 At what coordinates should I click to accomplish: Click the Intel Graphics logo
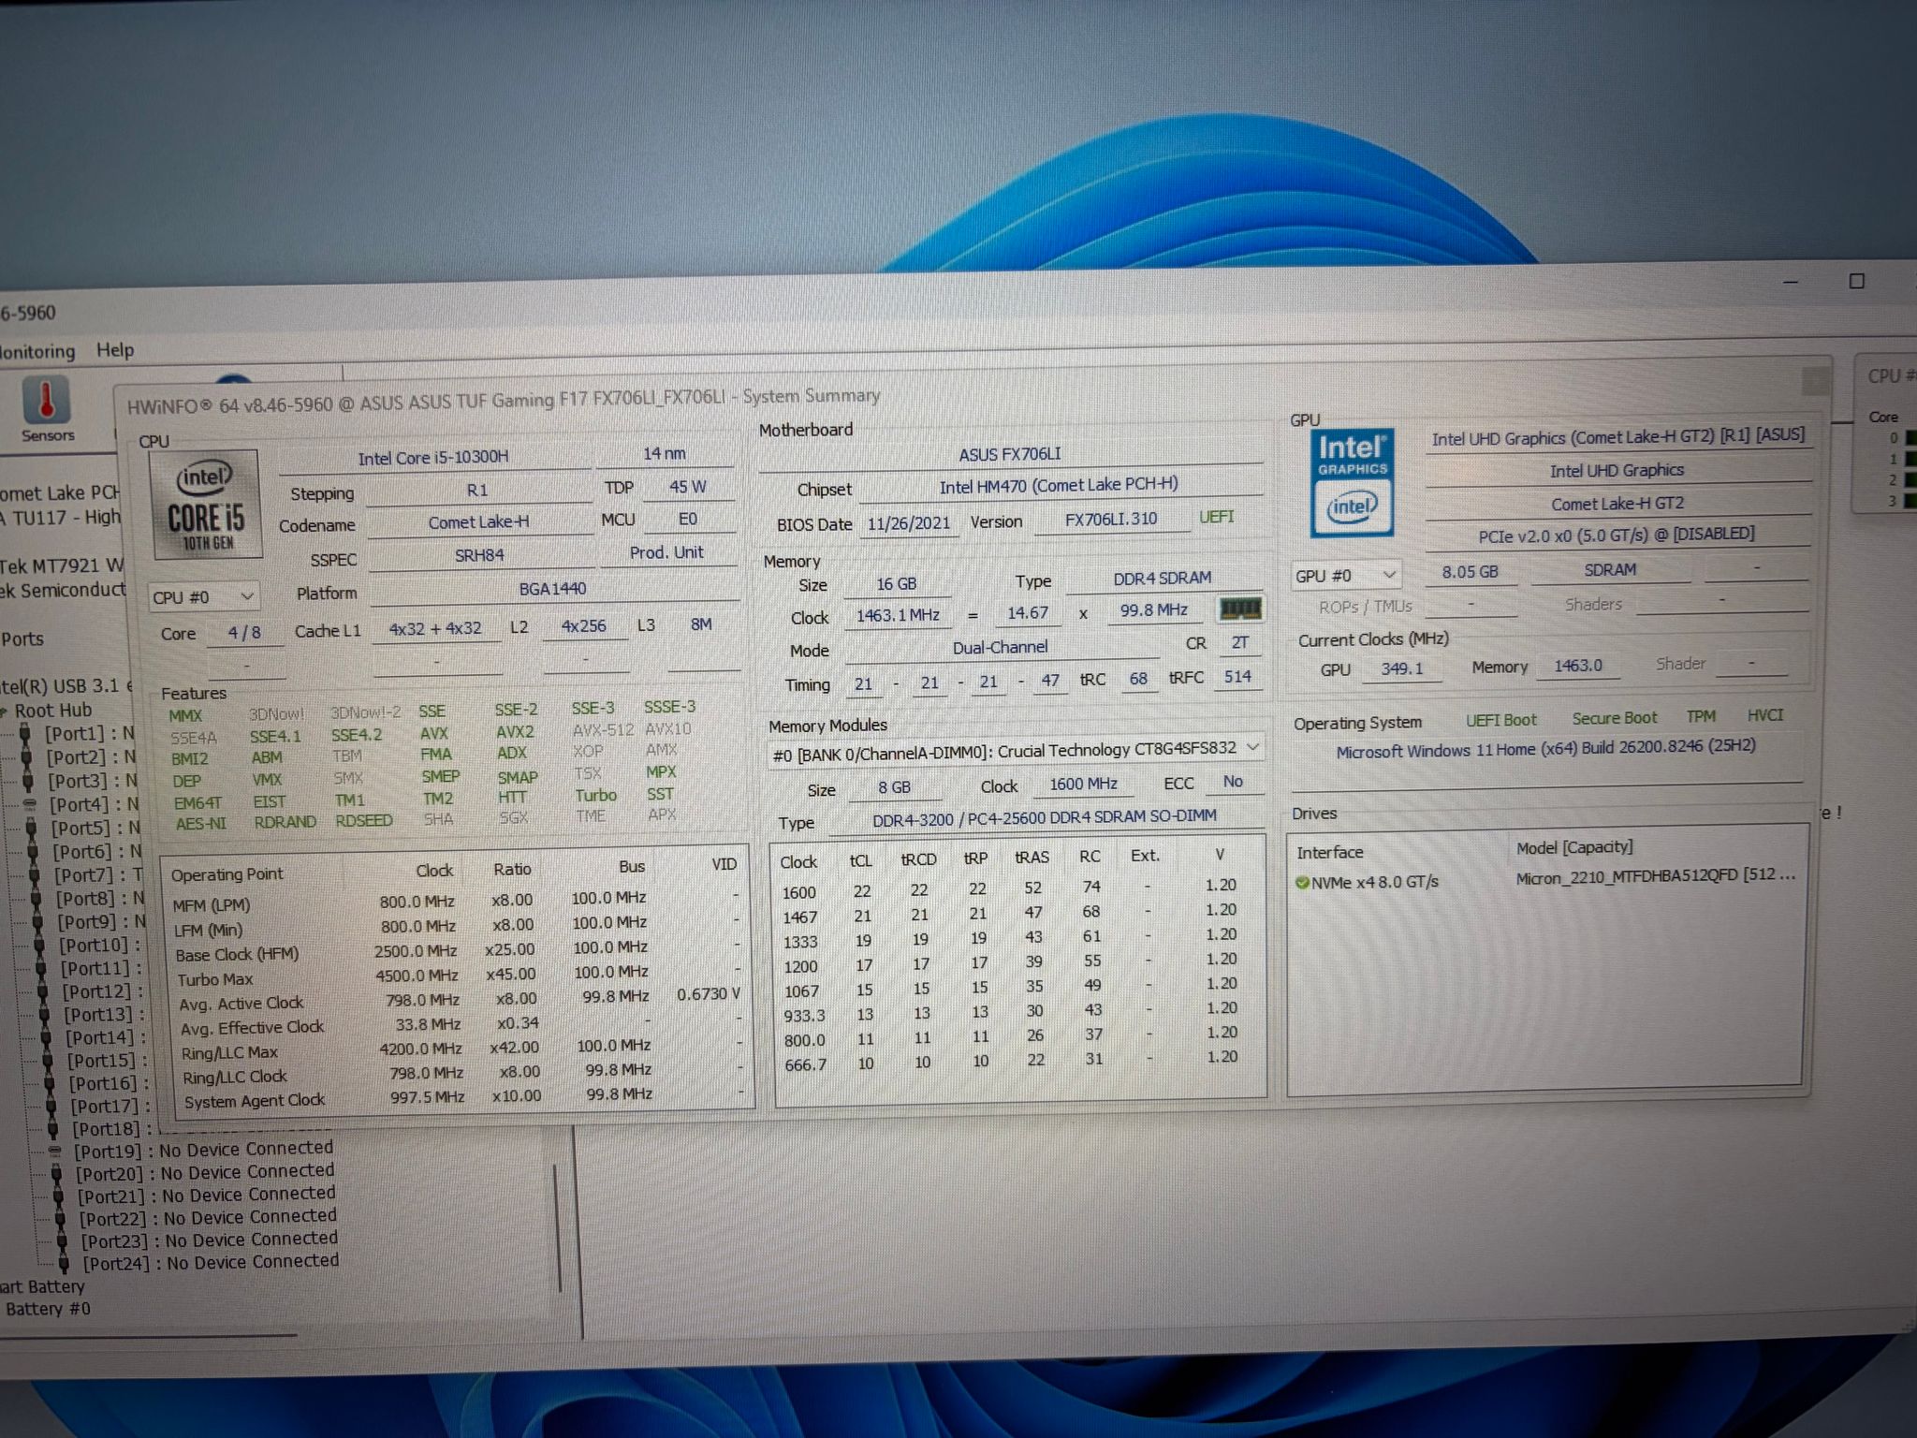coord(1352,483)
